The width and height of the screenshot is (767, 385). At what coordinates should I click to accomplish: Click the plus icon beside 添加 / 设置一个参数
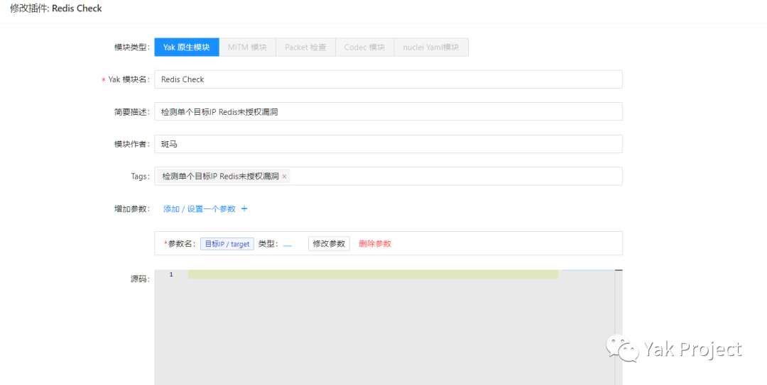244,208
